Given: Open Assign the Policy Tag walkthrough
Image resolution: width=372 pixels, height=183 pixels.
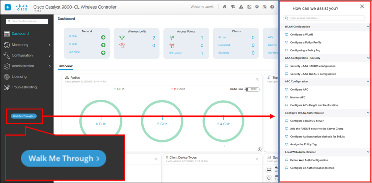Looking at the screenshot, I should [303, 144].
